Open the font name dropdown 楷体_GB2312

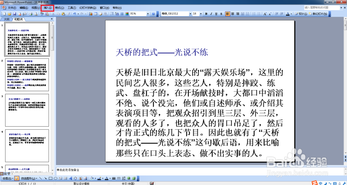[190, 14]
